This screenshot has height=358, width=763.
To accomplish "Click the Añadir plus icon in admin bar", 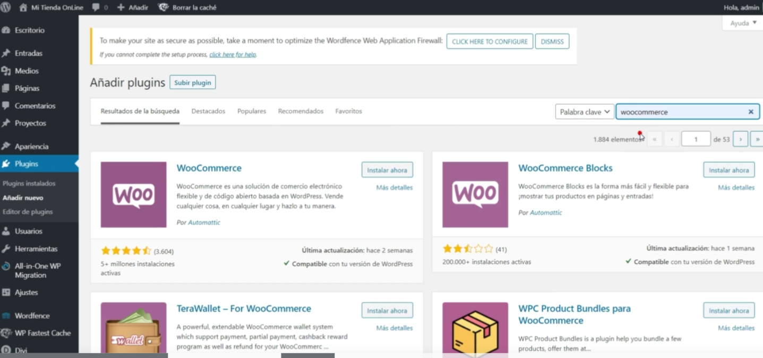I will 121,7.
